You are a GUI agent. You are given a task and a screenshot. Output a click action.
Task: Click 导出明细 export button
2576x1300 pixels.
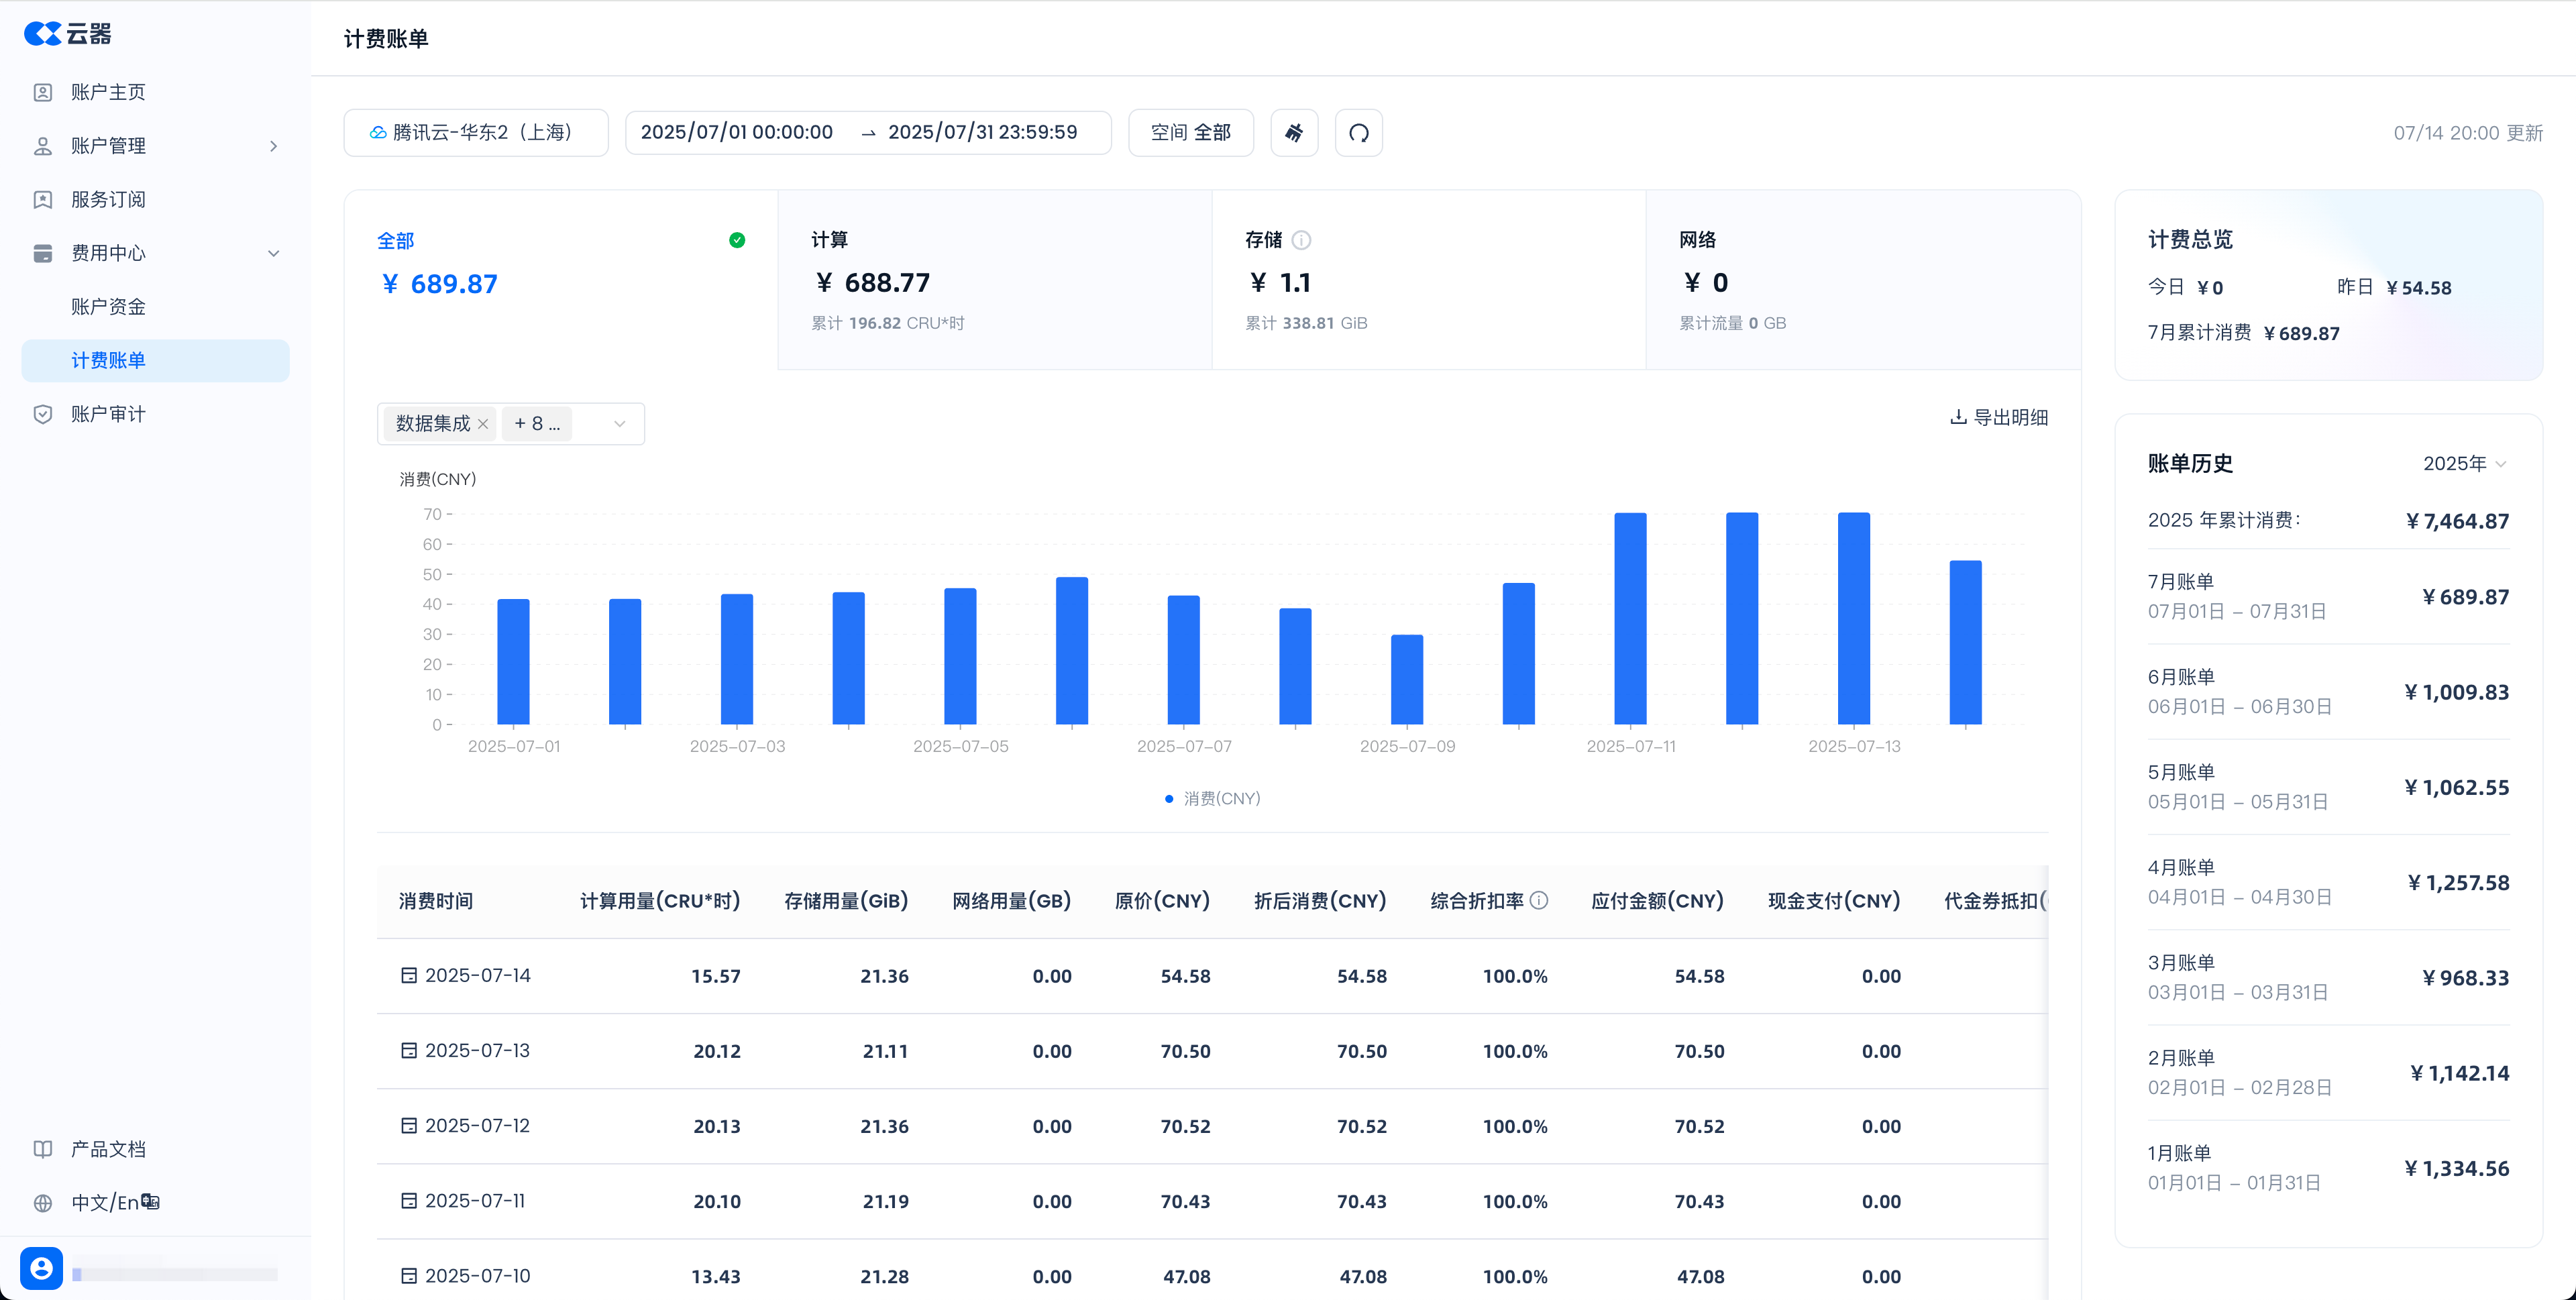(1999, 417)
